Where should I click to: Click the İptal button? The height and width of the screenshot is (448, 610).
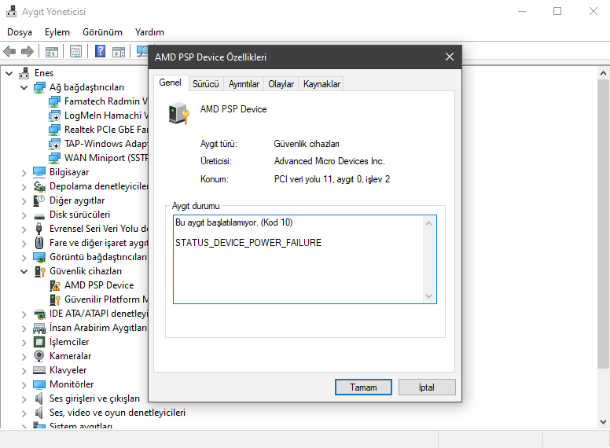[427, 387]
